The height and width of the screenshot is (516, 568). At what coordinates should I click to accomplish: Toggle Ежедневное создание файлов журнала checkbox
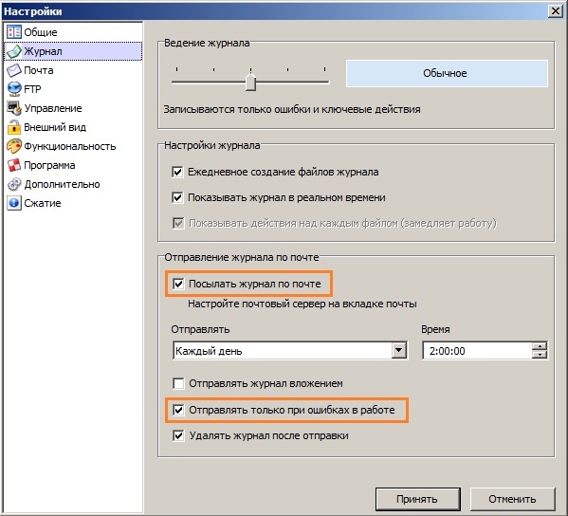click(177, 172)
